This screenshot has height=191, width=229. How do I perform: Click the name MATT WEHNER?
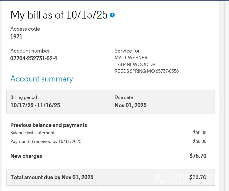coord(131,58)
